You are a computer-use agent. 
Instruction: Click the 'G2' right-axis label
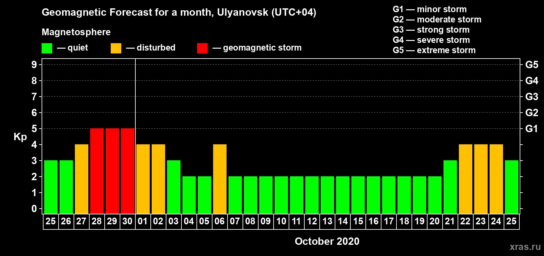[532, 113]
